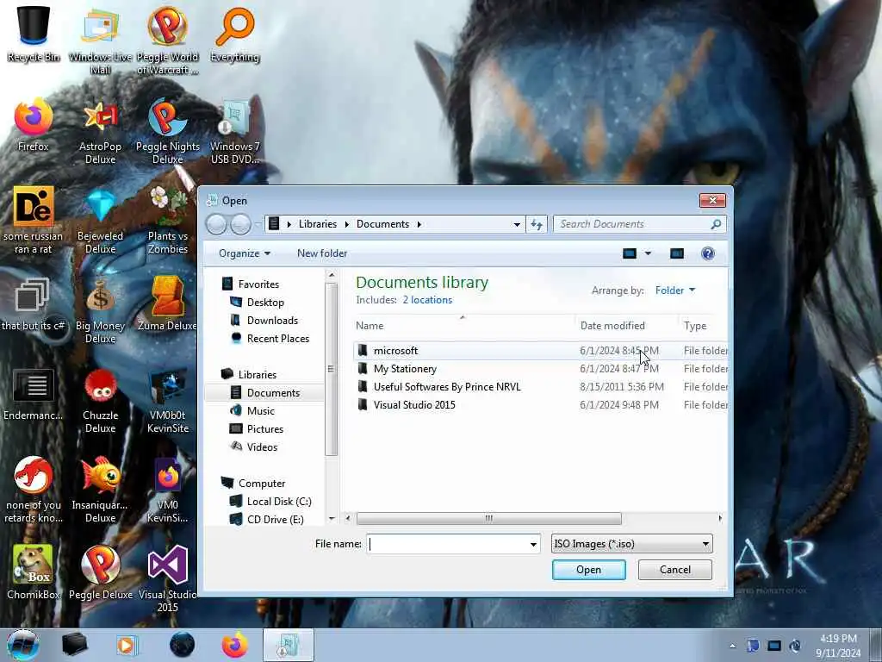Select 'that but its c#' desktop icon
Viewport: 882px width, 662px height.
coord(34,304)
